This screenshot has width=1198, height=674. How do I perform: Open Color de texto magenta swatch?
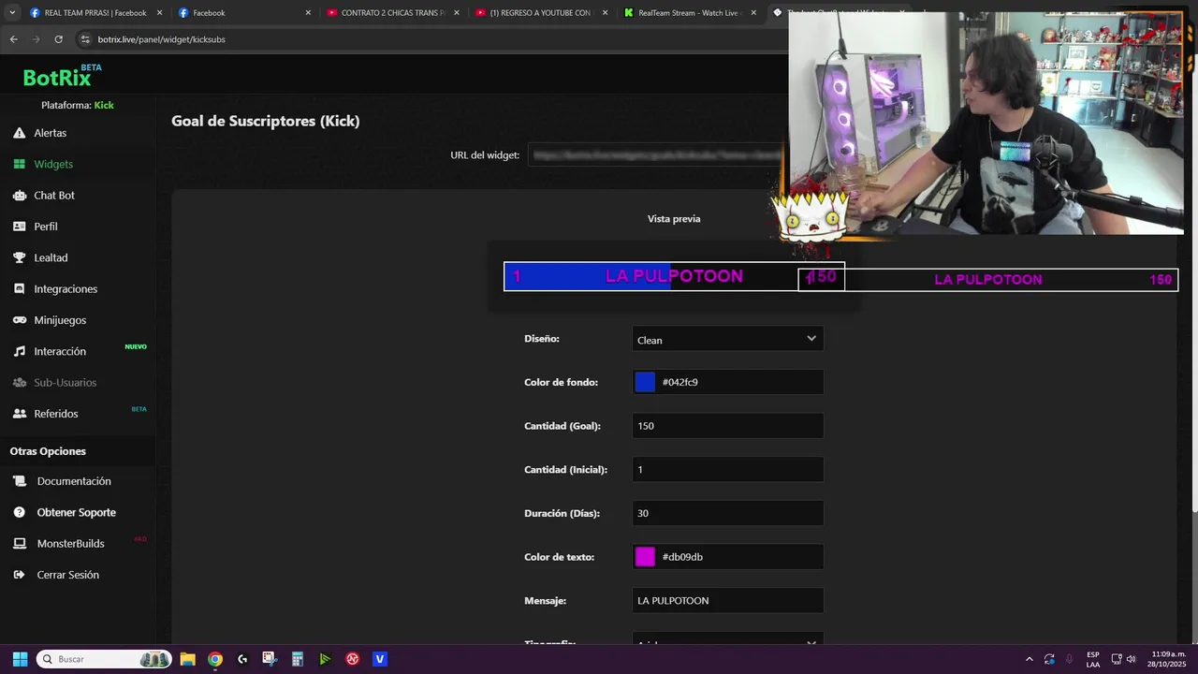click(x=645, y=557)
